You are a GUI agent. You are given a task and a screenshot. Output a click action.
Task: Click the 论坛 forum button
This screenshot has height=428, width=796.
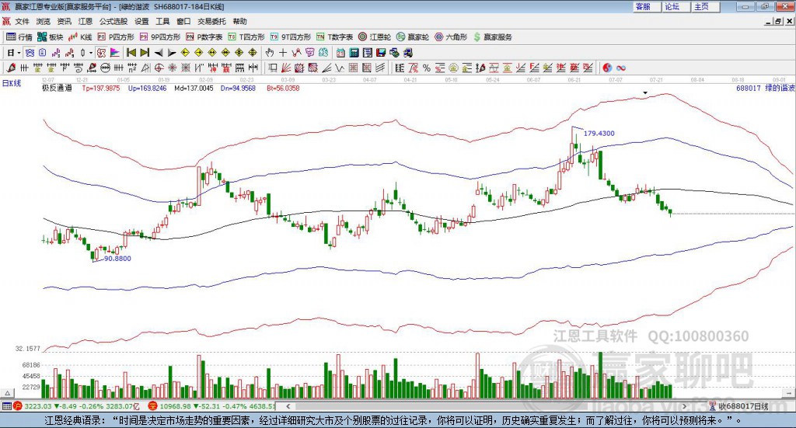(x=676, y=6)
